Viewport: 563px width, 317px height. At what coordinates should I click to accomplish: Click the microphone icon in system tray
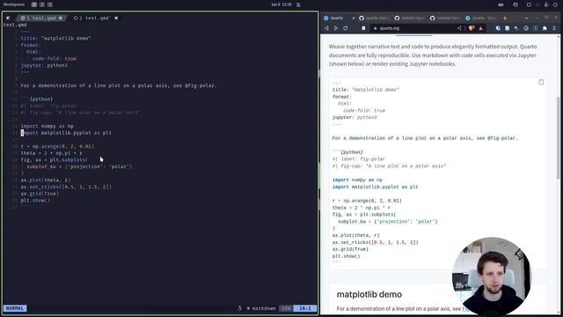[x=546, y=4]
